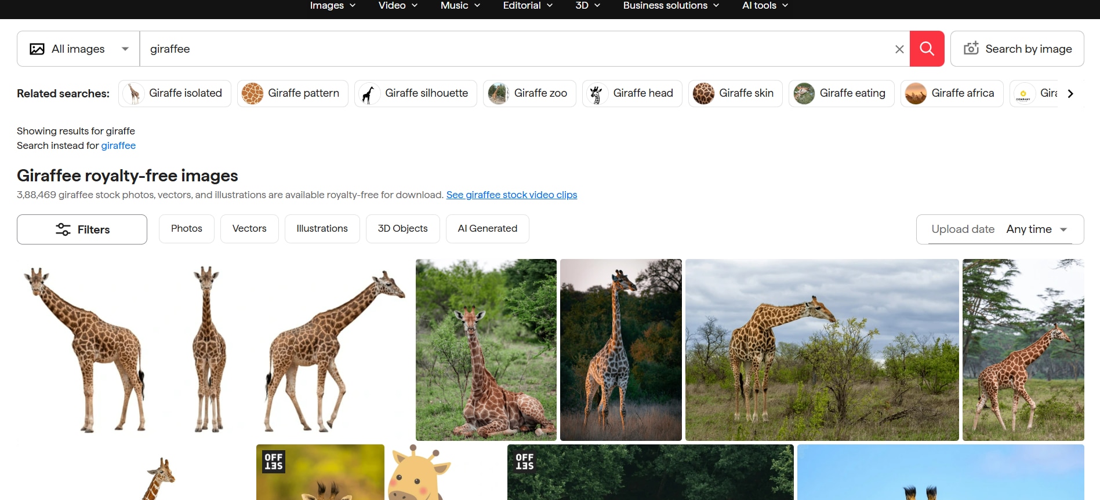This screenshot has width=1100, height=500.
Task: Click the Giraffe head thumbnail icon
Action: point(597,93)
